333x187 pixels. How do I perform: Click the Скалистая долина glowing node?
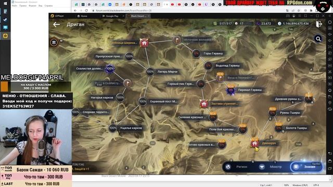[x=110, y=69]
